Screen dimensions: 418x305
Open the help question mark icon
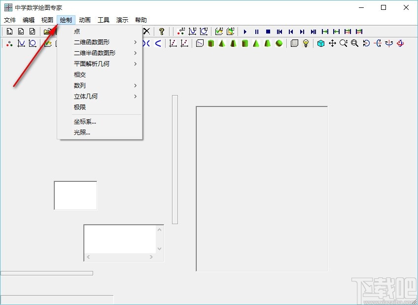pyautogui.click(x=161, y=31)
